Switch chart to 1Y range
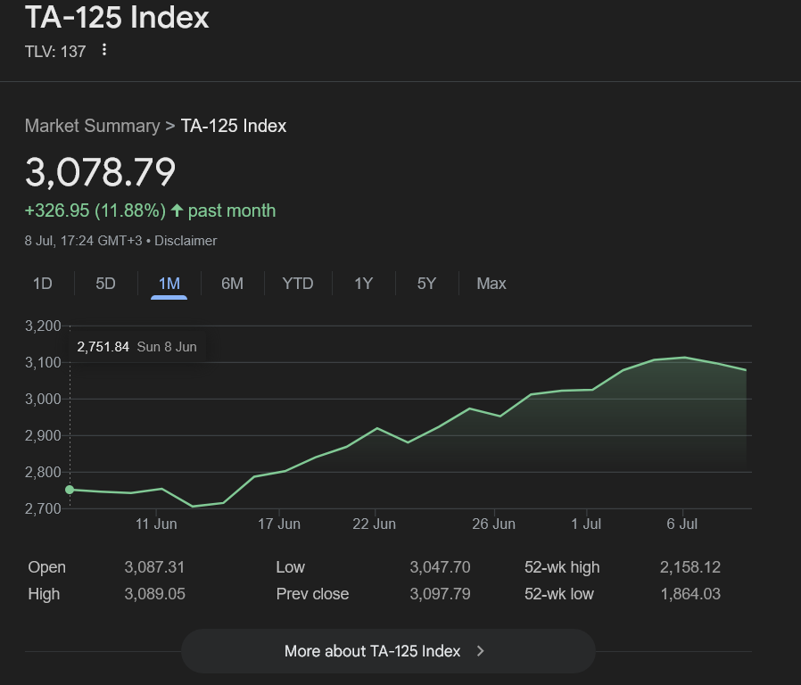Viewport: 801px width, 685px height. click(364, 284)
